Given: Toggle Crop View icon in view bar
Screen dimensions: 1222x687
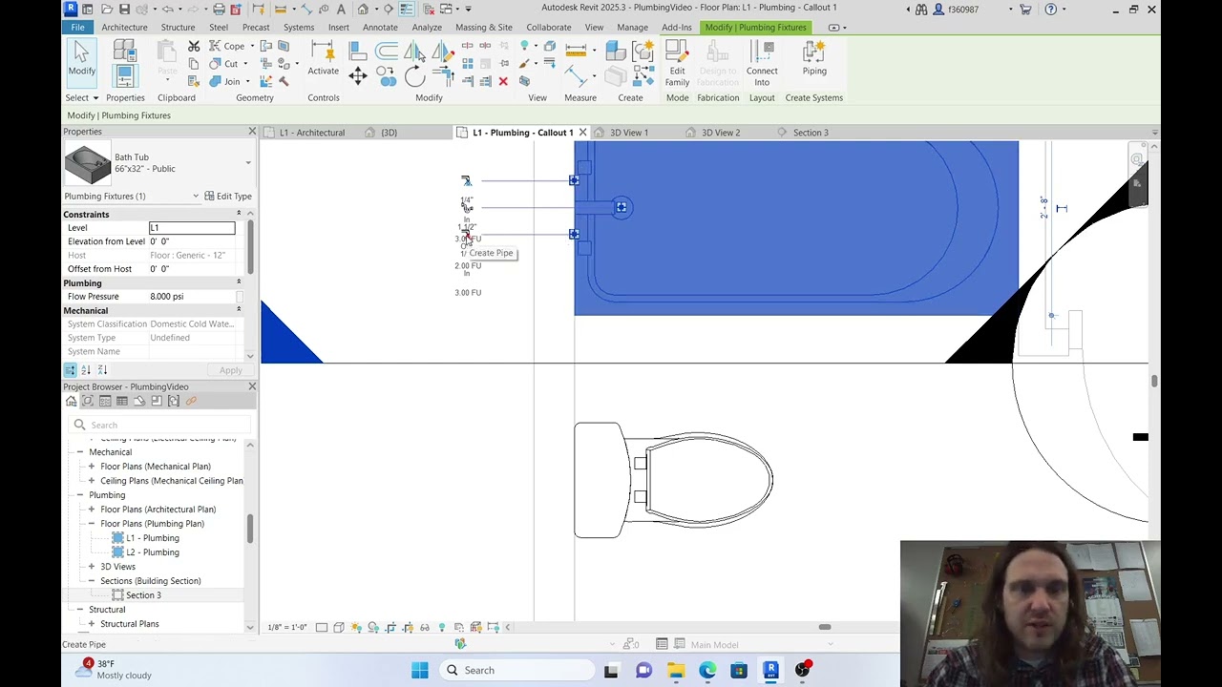Looking at the screenshot, I should pos(390,627).
